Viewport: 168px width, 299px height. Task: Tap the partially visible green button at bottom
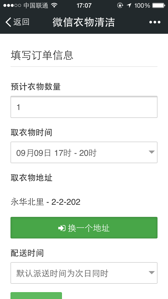tap(36, 296)
